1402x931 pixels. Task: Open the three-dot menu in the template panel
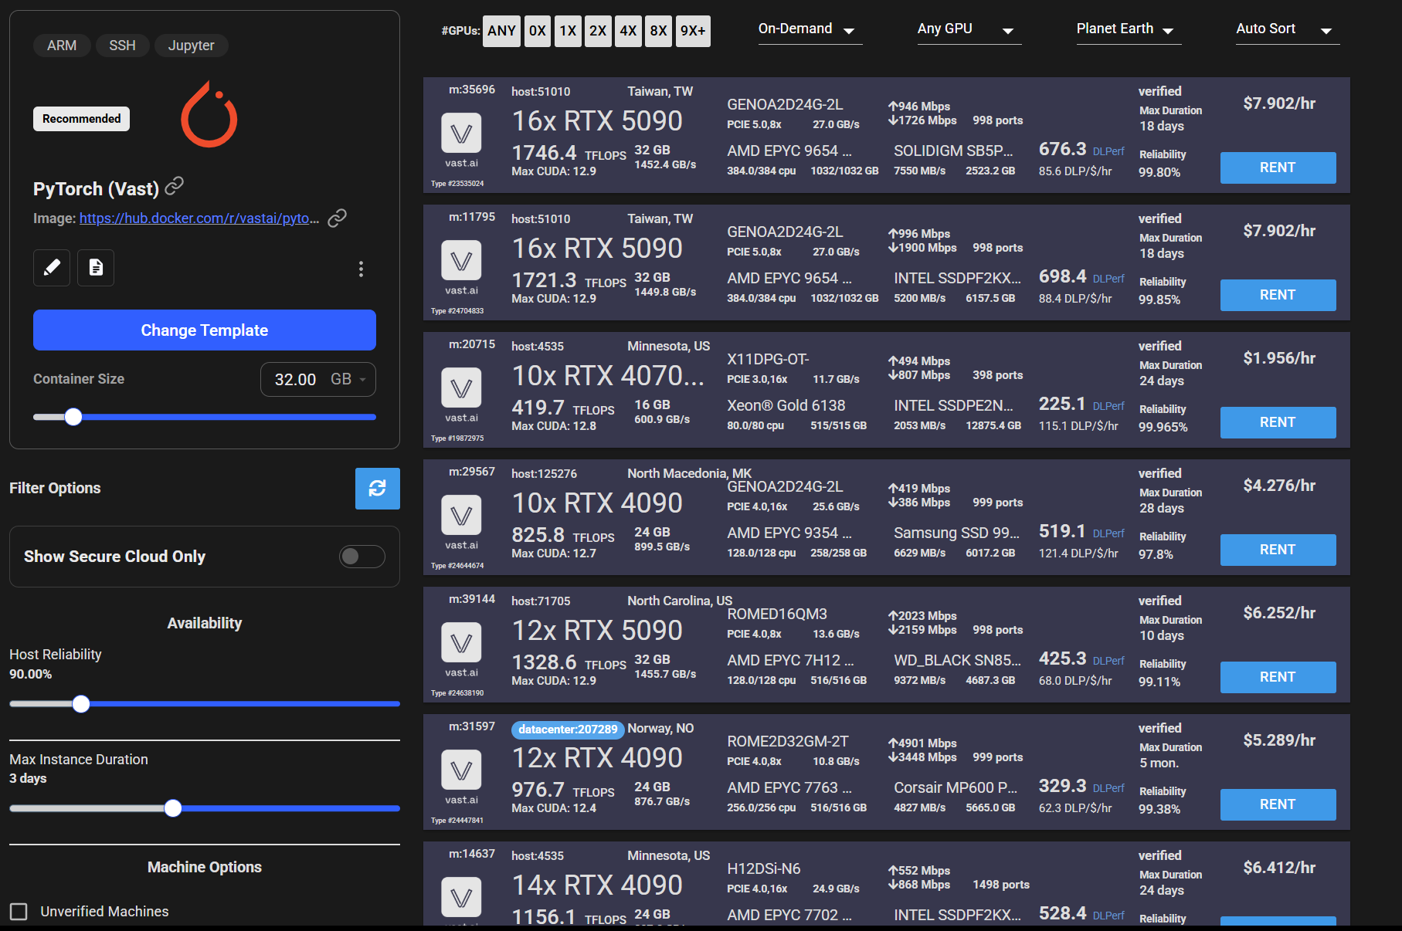[x=361, y=269]
